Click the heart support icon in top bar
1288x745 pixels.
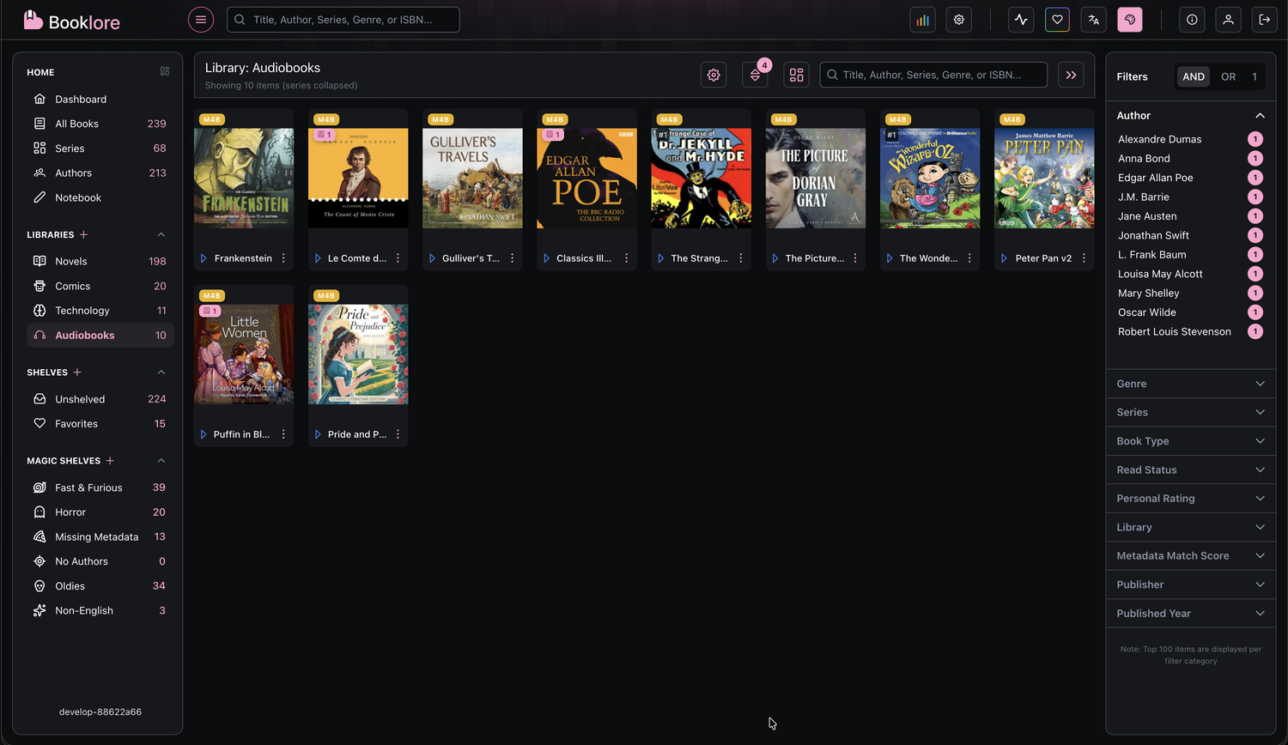pyautogui.click(x=1057, y=20)
